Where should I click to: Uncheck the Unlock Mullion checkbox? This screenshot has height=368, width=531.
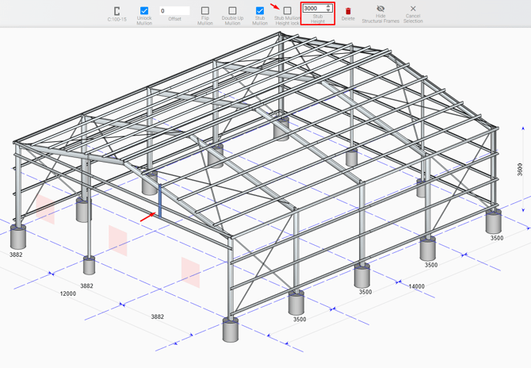tap(144, 10)
